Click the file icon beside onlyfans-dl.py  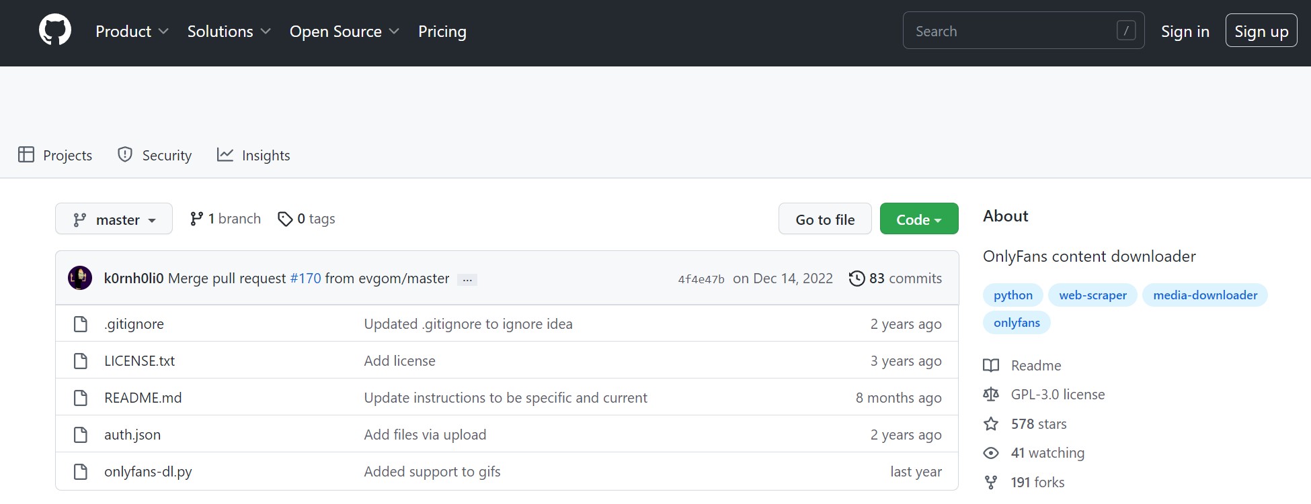click(x=81, y=472)
